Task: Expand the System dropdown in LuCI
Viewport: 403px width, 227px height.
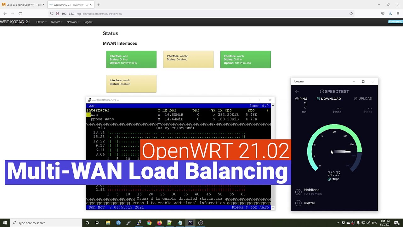Action: point(57,22)
